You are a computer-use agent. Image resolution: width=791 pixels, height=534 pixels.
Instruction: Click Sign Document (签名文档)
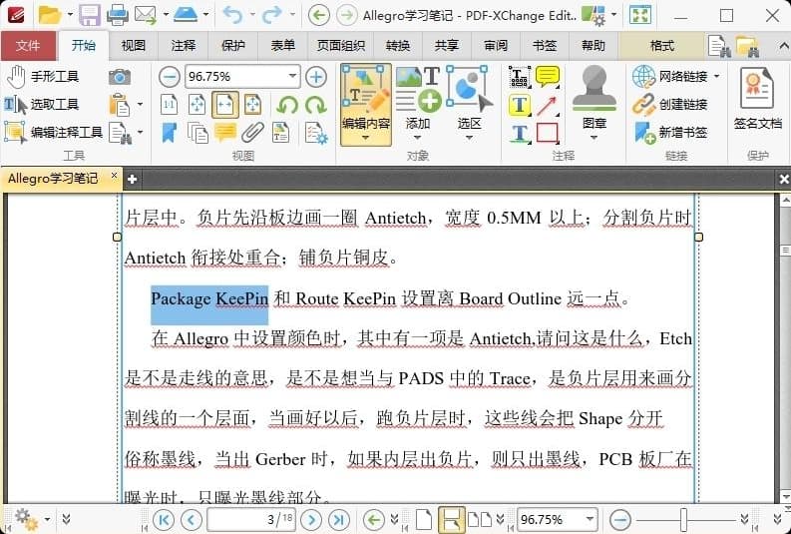pos(757,99)
